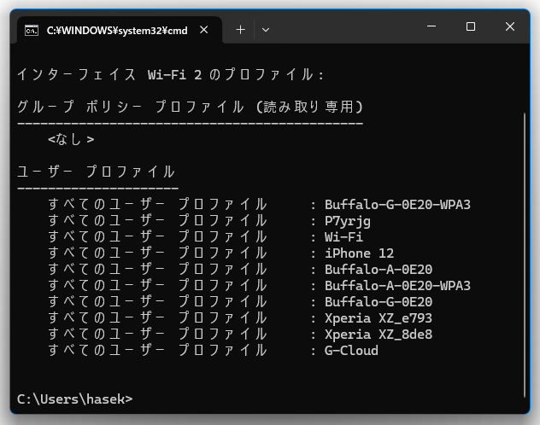Click the Buffalo-G-0E20-WPA3 profile name
The height and width of the screenshot is (425, 540).
397,205
